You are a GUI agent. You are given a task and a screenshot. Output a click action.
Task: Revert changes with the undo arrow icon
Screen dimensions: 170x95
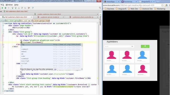pyautogui.click(x=25, y=8)
